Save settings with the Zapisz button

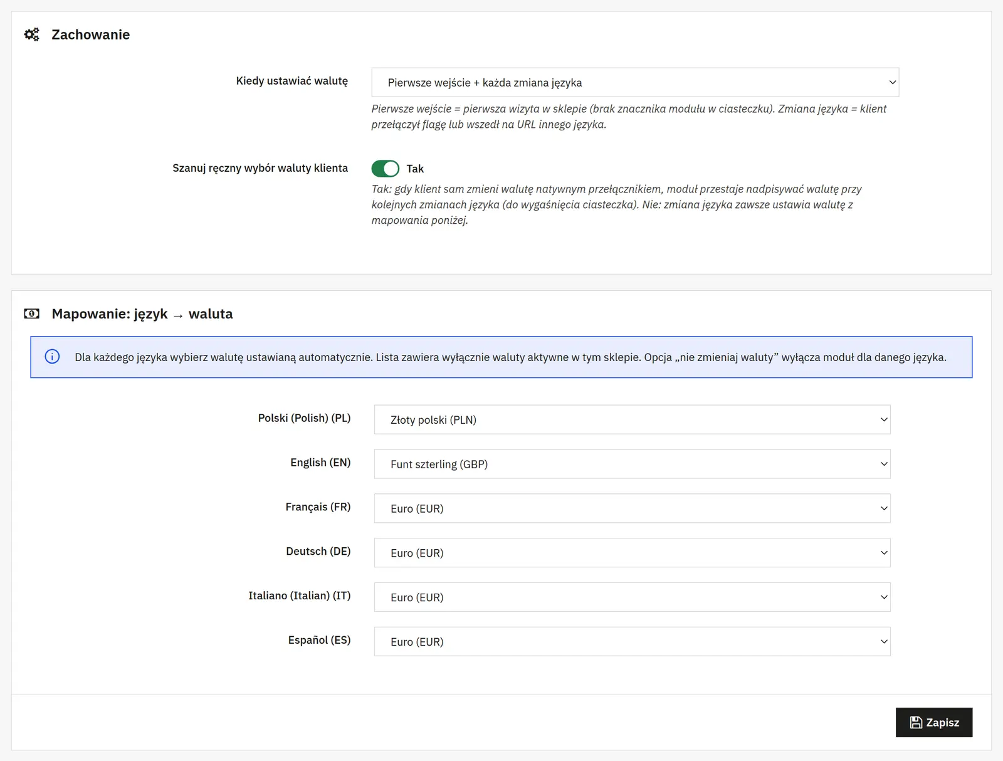(934, 722)
